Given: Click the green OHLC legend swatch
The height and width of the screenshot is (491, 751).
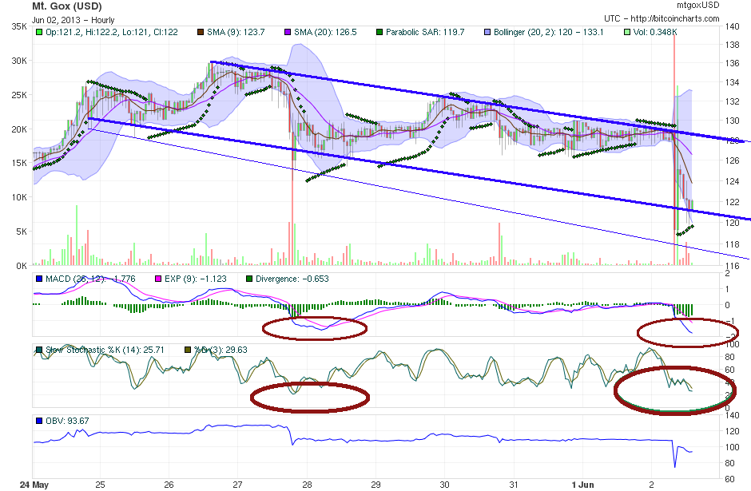Looking at the screenshot, I should [39, 32].
